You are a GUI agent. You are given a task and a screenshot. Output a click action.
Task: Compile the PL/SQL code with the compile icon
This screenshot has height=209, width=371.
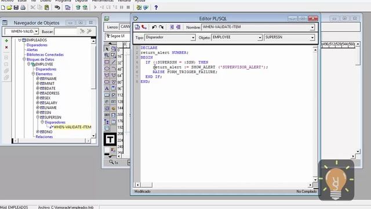[x=137, y=27]
